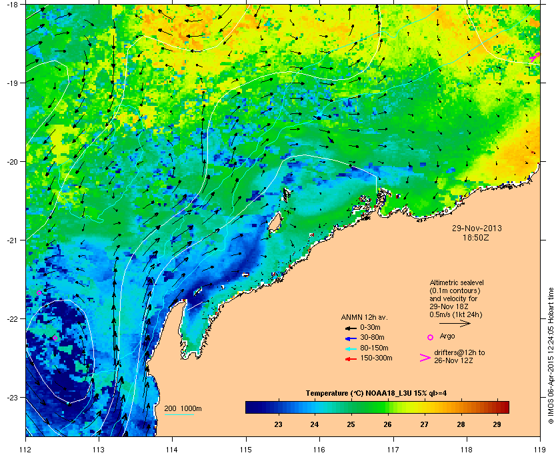Click the blue 30-80m legend arrow
This screenshot has height=453, width=560.
(x=351, y=338)
